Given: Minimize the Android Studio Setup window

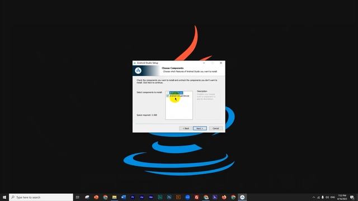Looking at the screenshot, I should point(204,63).
